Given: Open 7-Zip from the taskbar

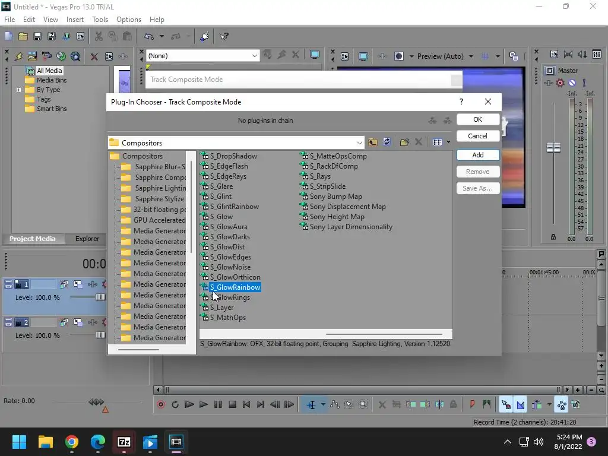Looking at the screenshot, I should (x=123, y=442).
